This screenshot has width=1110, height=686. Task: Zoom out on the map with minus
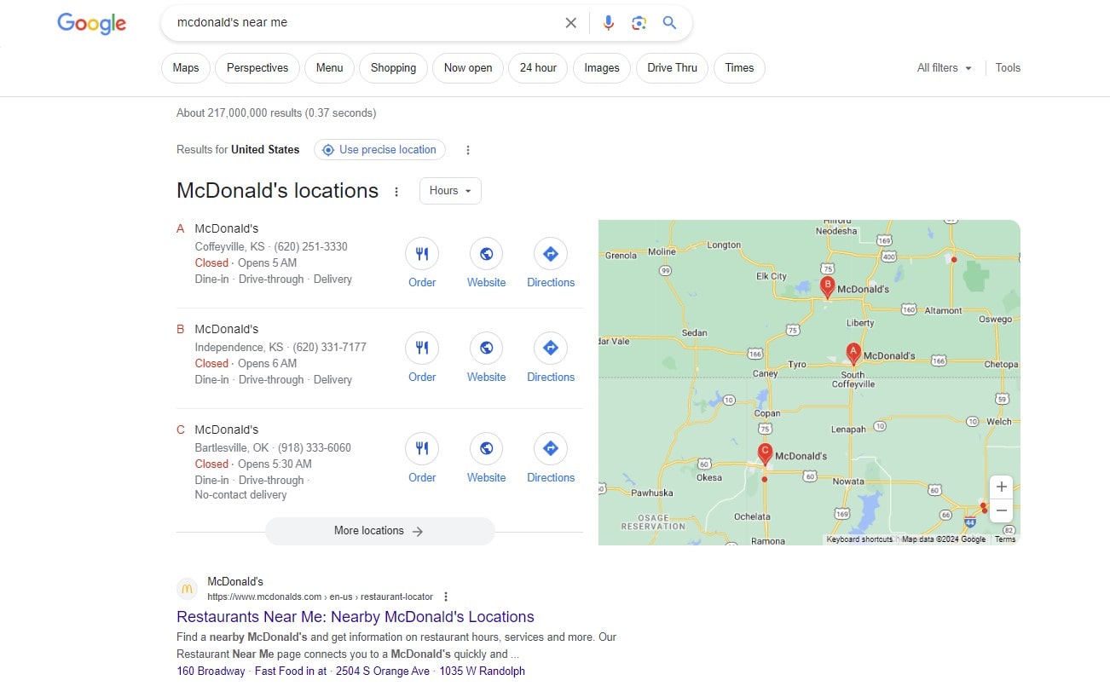1002,510
